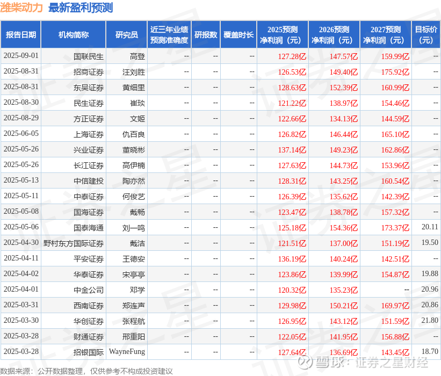
Task: Select researcher 黄细里
Action: click(x=134, y=88)
